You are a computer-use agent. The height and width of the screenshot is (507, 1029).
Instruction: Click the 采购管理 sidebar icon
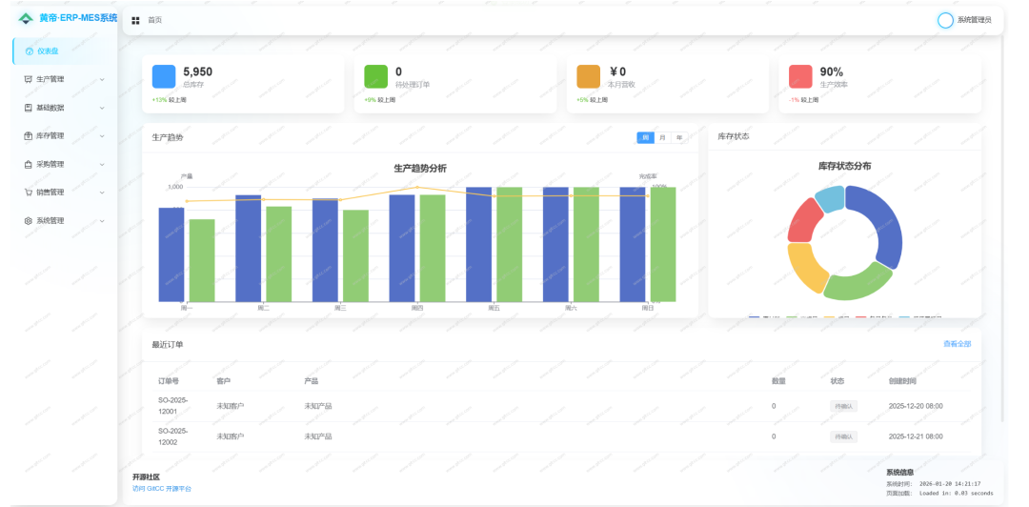point(29,164)
